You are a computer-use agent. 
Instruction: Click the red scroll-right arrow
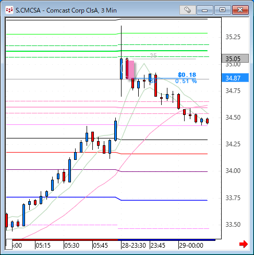[244, 244]
